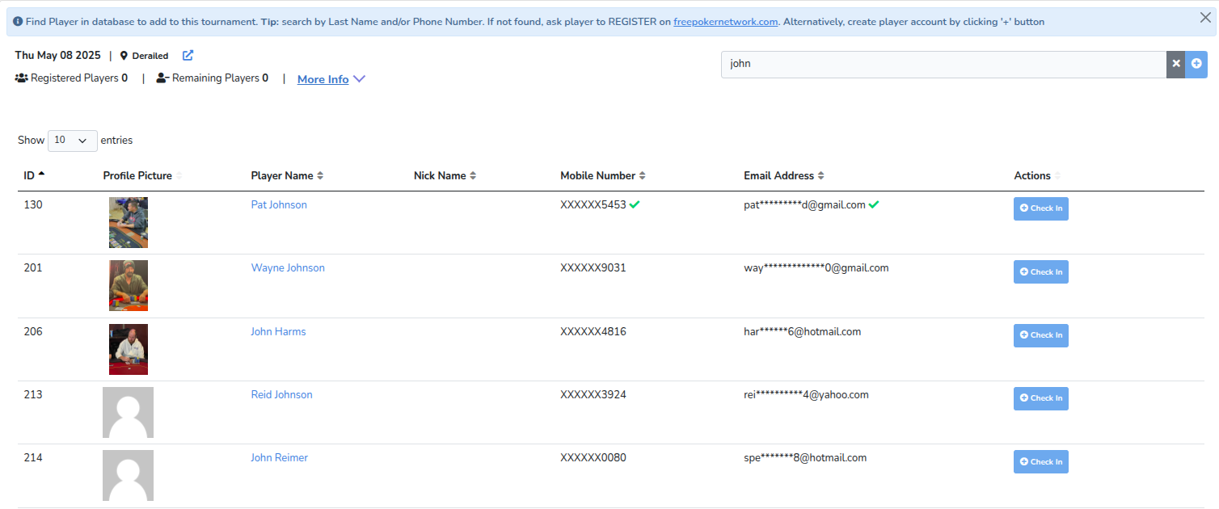The height and width of the screenshot is (509, 1219).
Task: Open the freepokernetwork.com link
Action: 725,22
